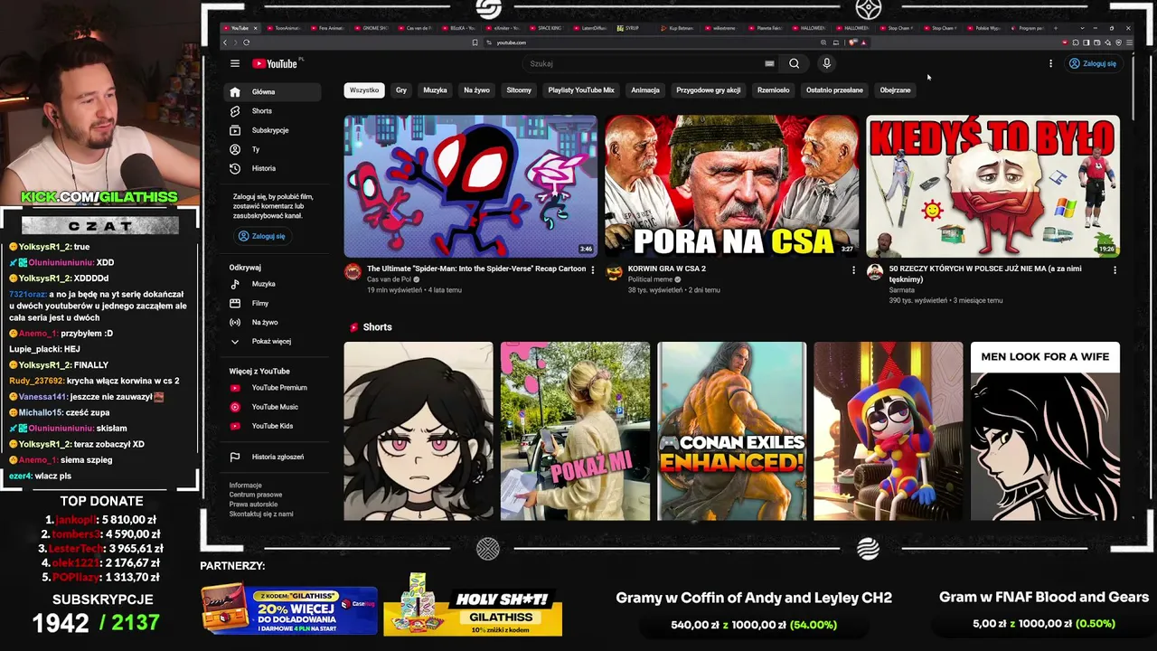Select the Playlisty YouTube Mix chip
This screenshot has height=651, width=1157.
coord(581,90)
